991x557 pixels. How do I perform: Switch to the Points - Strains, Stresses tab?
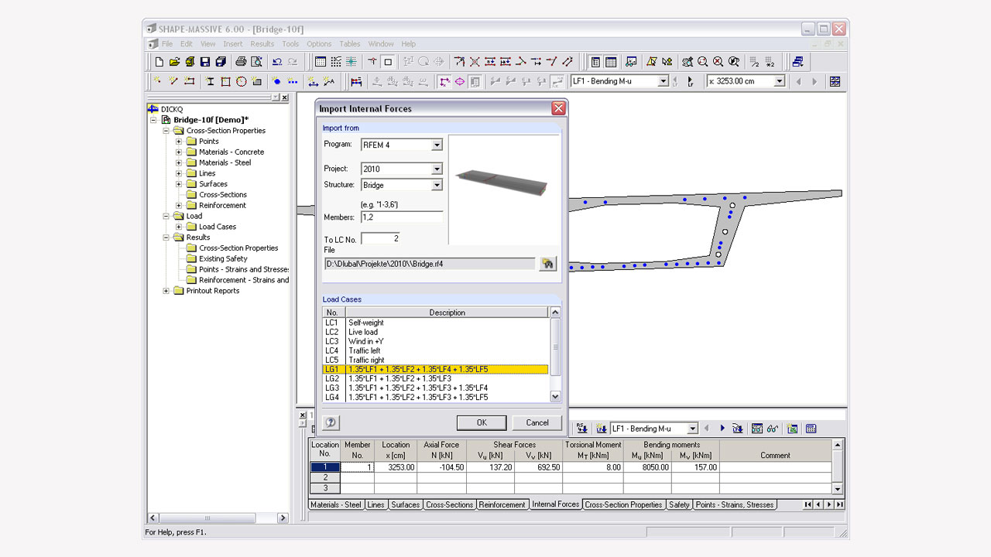click(x=734, y=504)
